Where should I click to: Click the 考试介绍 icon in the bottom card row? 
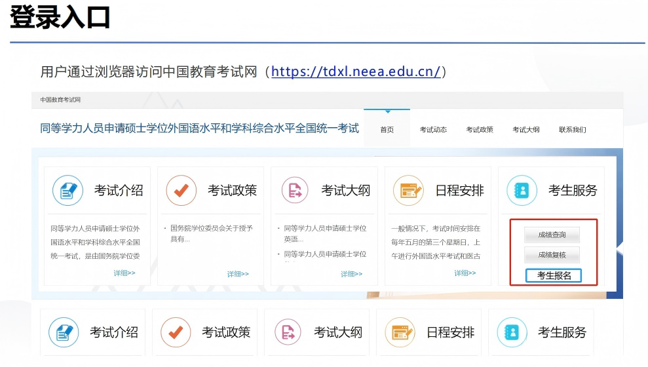(64, 332)
